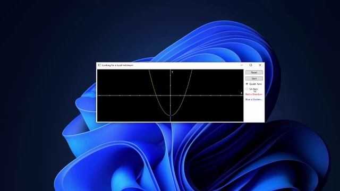The image size is (340, 191).
Task: Click the 'Blue is Golden...' legend text
Action: 254,100
